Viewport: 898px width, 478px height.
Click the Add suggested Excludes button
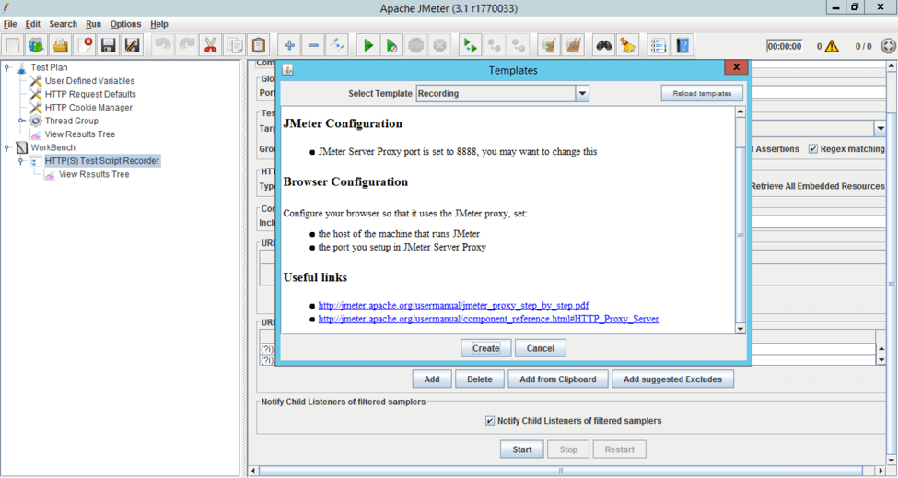672,379
